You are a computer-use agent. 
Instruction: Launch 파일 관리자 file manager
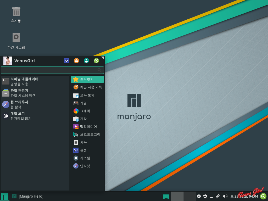click(35, 93)
